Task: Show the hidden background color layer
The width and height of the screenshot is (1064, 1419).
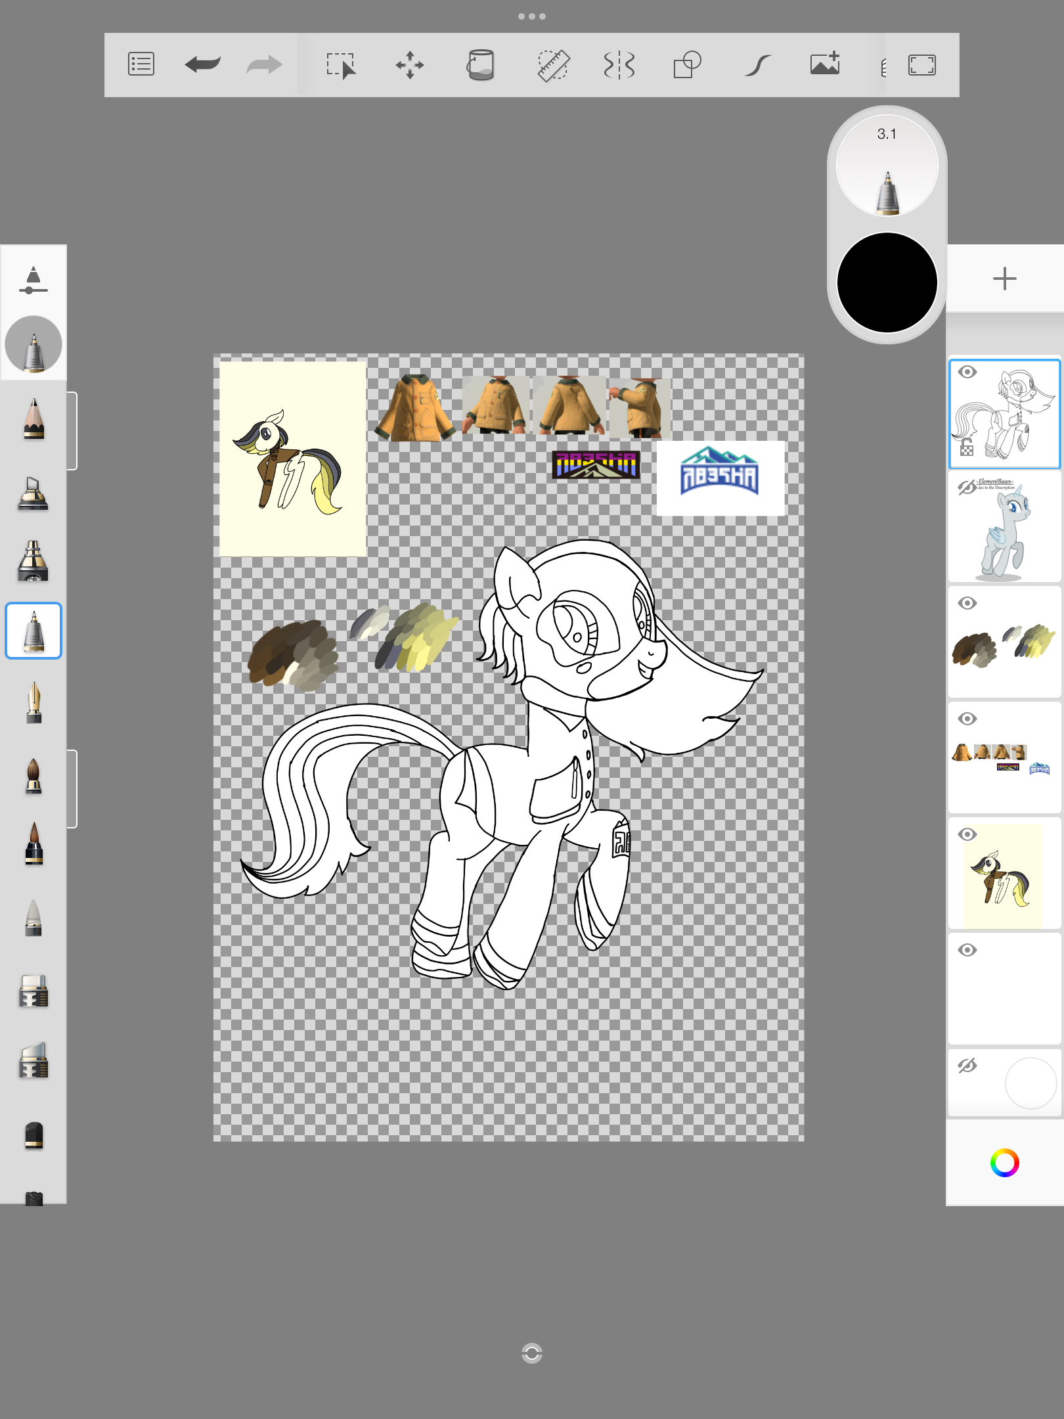Action: pos(967,1066)
